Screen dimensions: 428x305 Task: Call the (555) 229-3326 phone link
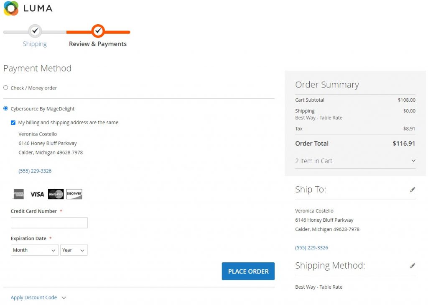tap(35, 171)
